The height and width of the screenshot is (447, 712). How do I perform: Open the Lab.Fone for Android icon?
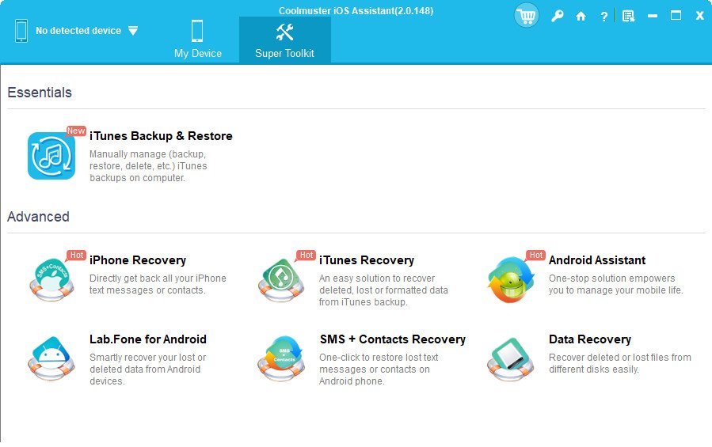pyautogui.click(x=51, y=358)
